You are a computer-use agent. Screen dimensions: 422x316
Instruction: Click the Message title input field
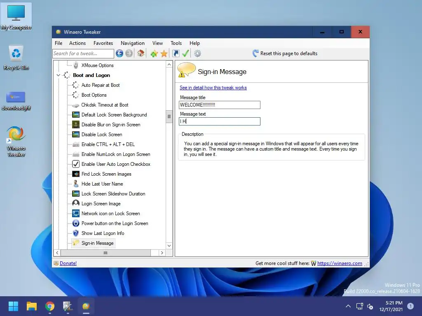[x=220, y=105]
